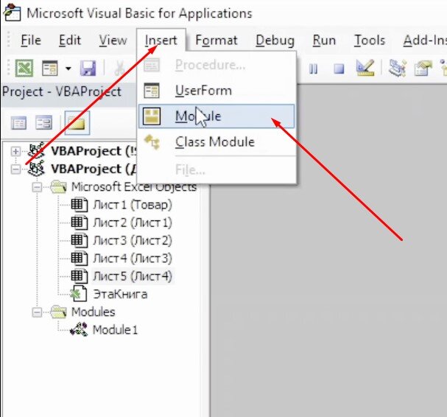Select Лист5 (Лист4) sheet
The width and height of the screenshot is (447, 417).
(133, 276)
